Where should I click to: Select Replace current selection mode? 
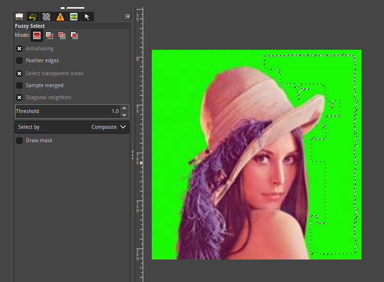tap(37, 35)
